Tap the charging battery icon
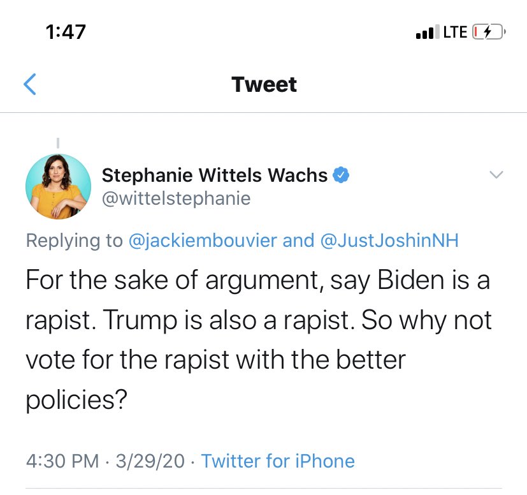527x495 pixels. pos(489,32)
